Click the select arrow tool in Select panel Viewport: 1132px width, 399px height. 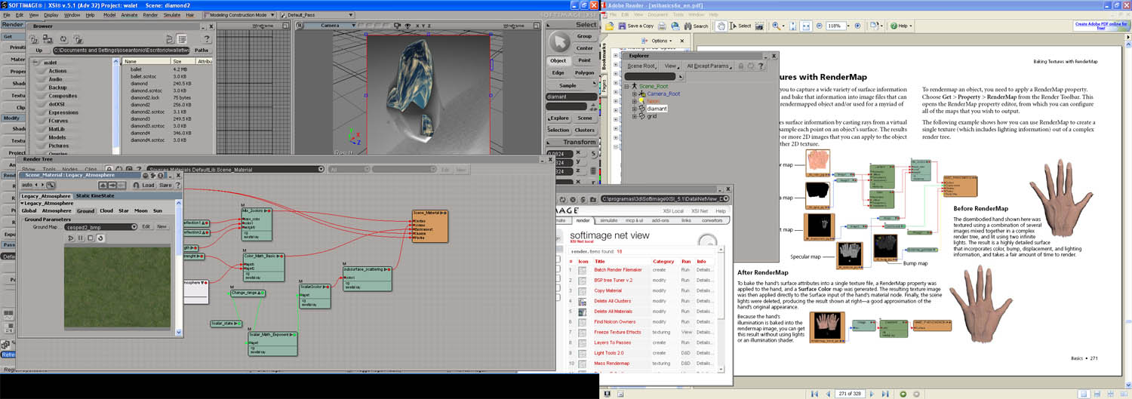559,41
